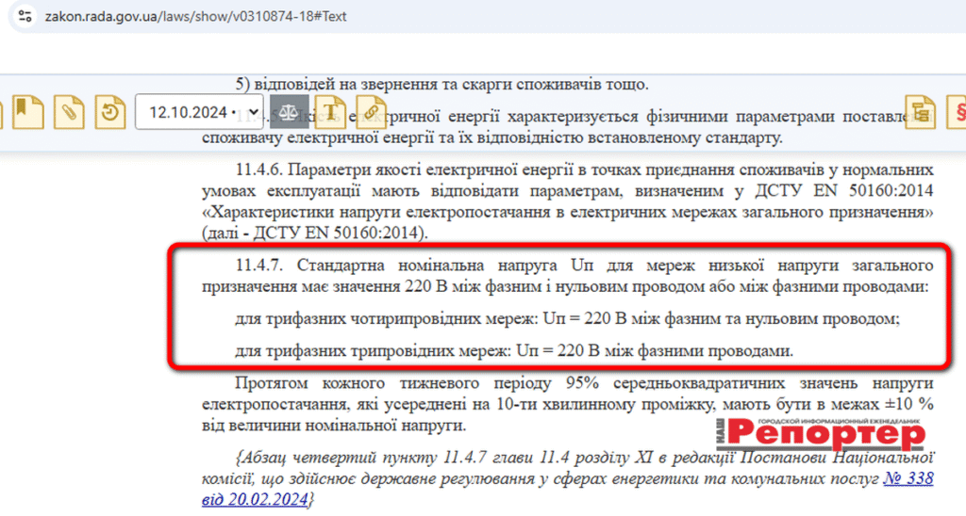Screen dimensions: 966x516
Task: Click the paragraph starting 11.4.6. Параметри якості
Action: pyautogui.click(x=567, y=202)
